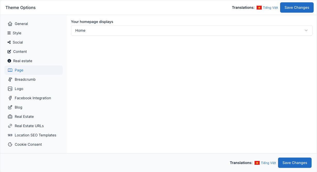
Task: Open Facebook Integration settings
Action: coord(34,98)
